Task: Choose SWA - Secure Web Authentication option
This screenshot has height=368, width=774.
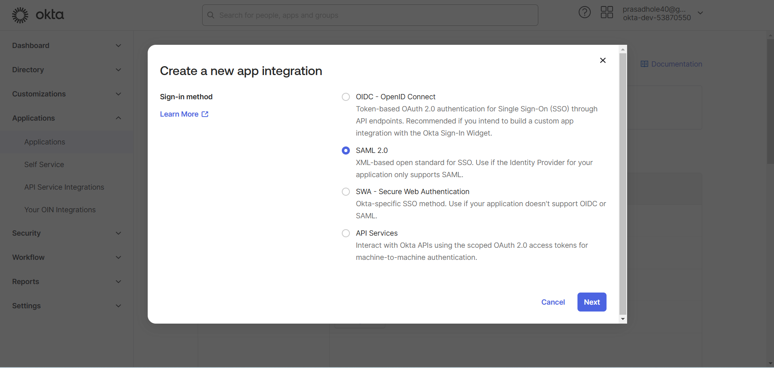Action: point(346,192)
